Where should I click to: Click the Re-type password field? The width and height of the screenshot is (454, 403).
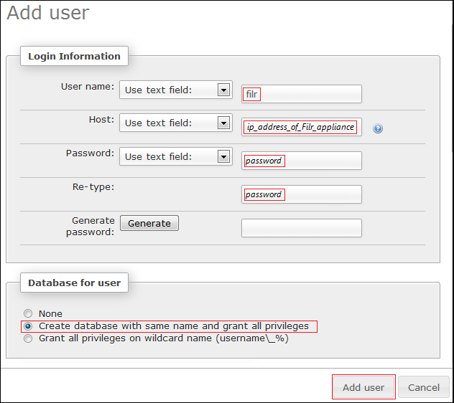point(302,194)
